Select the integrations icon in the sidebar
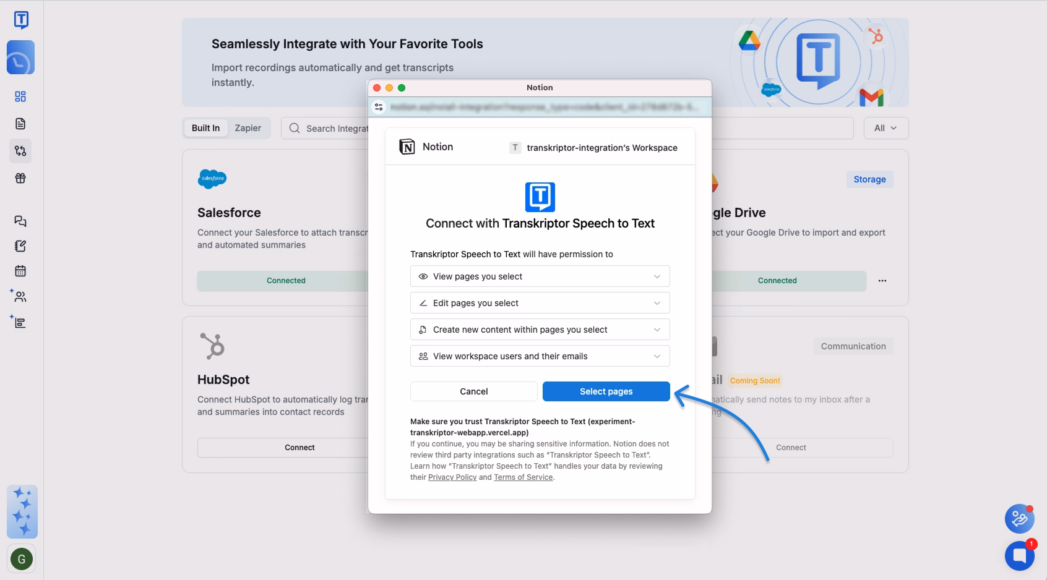Viewport: 1047px width, 580px height. pyautogui.click(x=20, y=150)
